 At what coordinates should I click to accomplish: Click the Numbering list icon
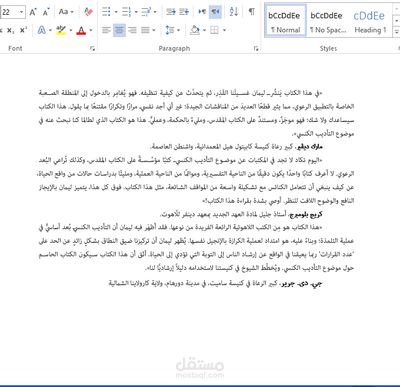126,12
